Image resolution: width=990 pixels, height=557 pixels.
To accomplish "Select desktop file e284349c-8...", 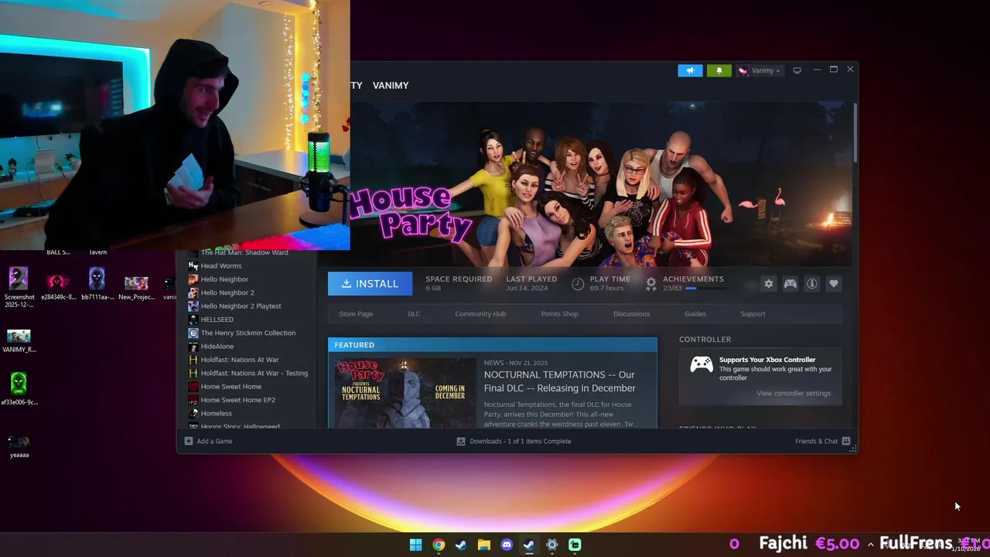I will 57,285.
